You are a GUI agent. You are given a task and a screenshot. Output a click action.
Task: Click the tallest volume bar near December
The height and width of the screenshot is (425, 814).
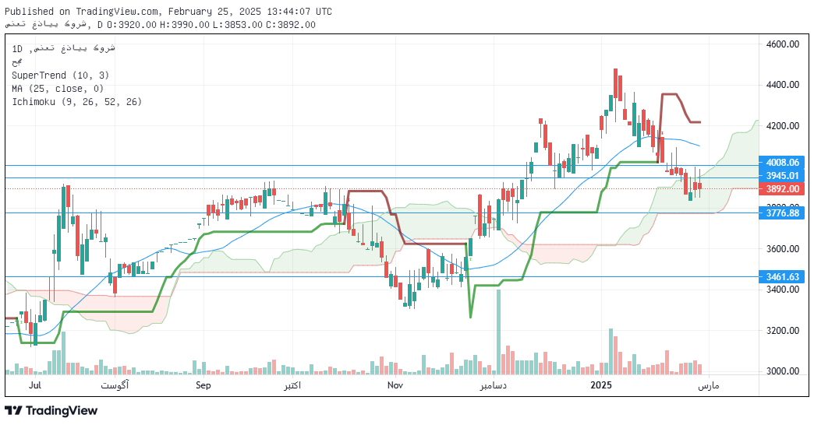coord(498,332)
